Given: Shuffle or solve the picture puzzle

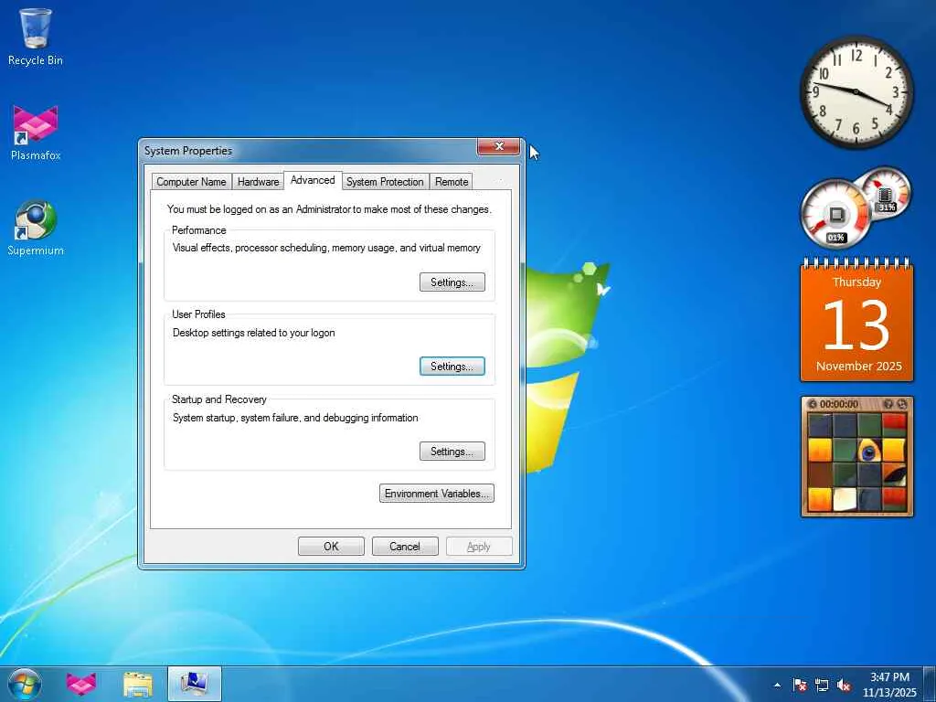Looking at the screenshot, I should point(902,404).
